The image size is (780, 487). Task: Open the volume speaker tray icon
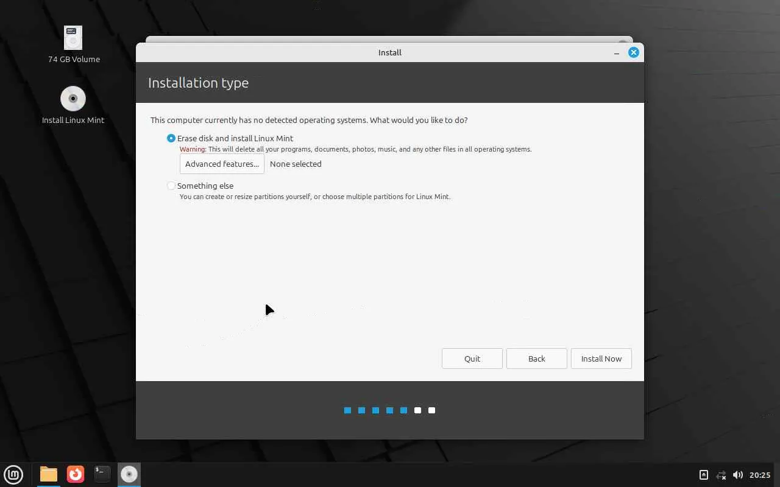738,475
